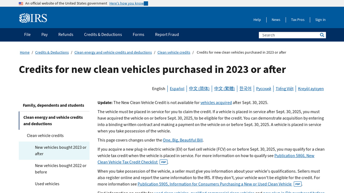Click the search magnifier icon
The height and width of the screenshot is (193, 344).
322,35
